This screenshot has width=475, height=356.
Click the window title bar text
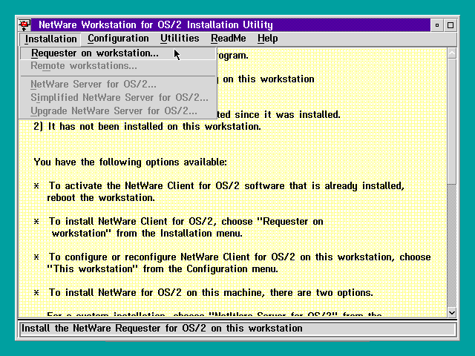pyautogui.click(x=156, y=24)
